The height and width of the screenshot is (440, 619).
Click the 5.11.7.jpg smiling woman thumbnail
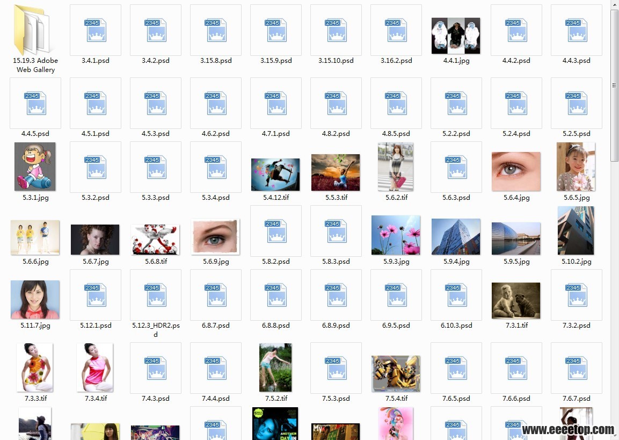[x=35, y=300]
